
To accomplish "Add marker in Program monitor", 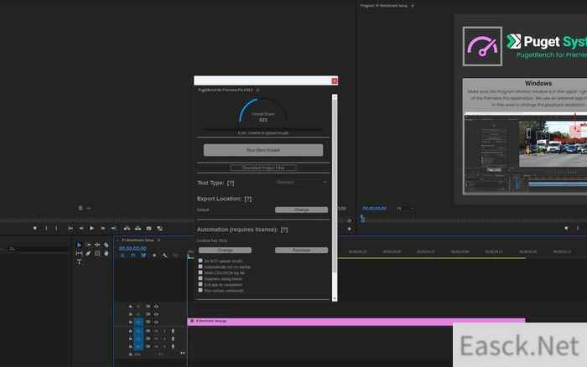I will pyautogui.click(x=566, y=228).
